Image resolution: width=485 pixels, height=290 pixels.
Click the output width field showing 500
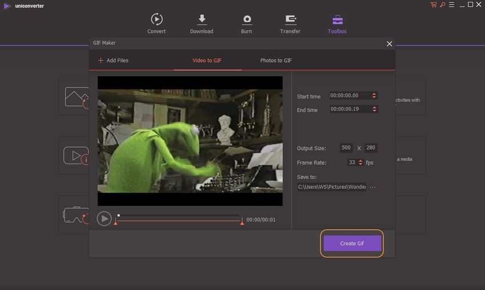(x=346, y=148)
